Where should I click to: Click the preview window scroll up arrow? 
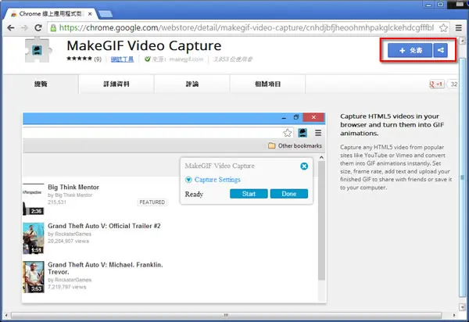321,157
